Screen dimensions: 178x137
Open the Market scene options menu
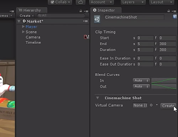85,21
